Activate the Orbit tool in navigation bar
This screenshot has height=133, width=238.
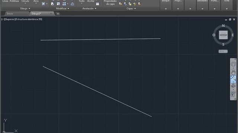233,86
